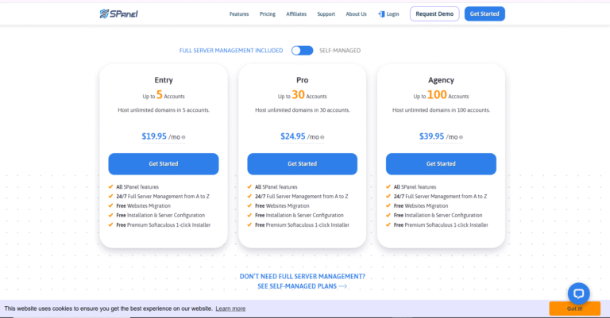
Task: Select the Self-Managed label
Action: pos(340,51)
